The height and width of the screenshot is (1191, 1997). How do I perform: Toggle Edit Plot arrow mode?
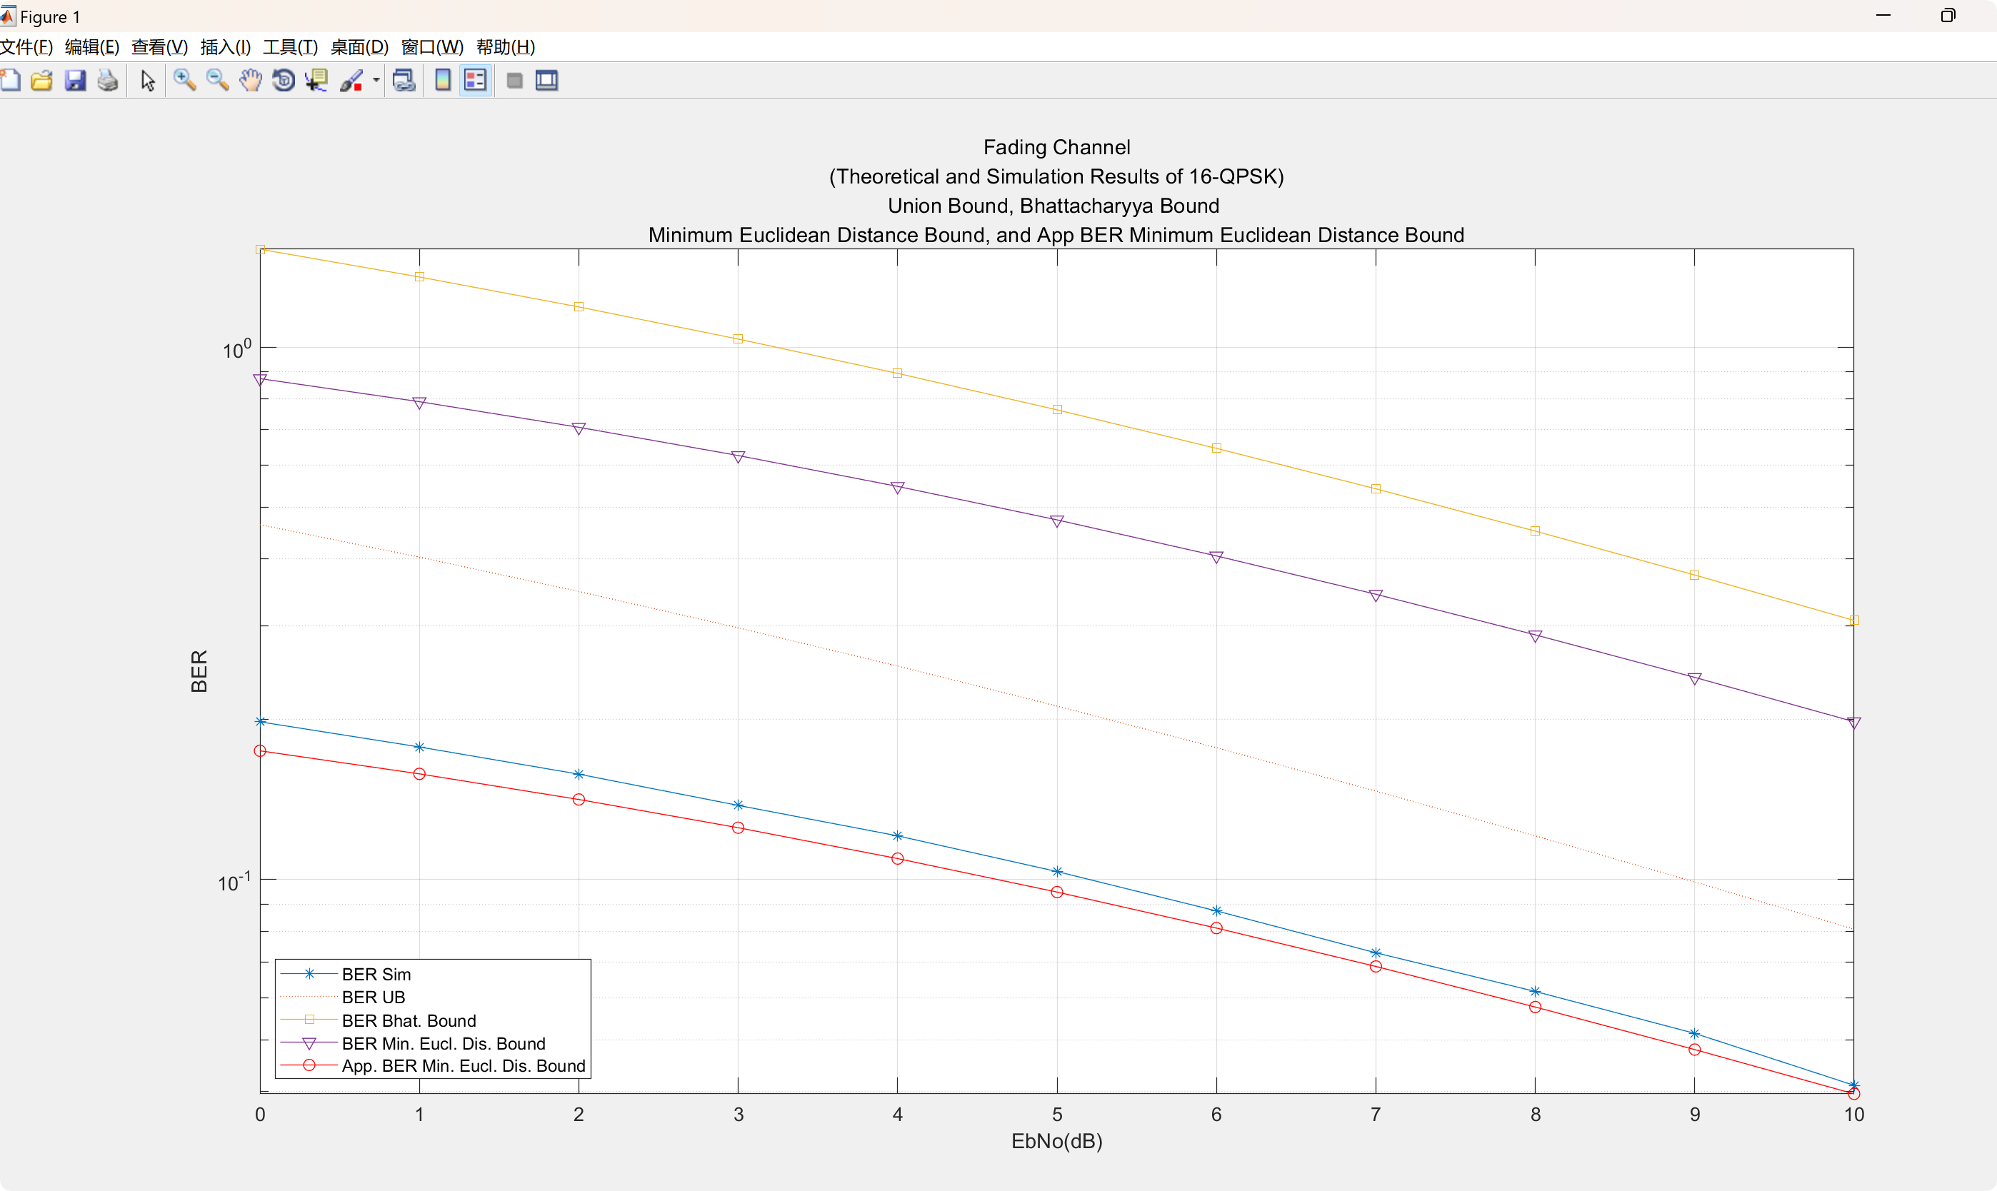tap(148, 80)
